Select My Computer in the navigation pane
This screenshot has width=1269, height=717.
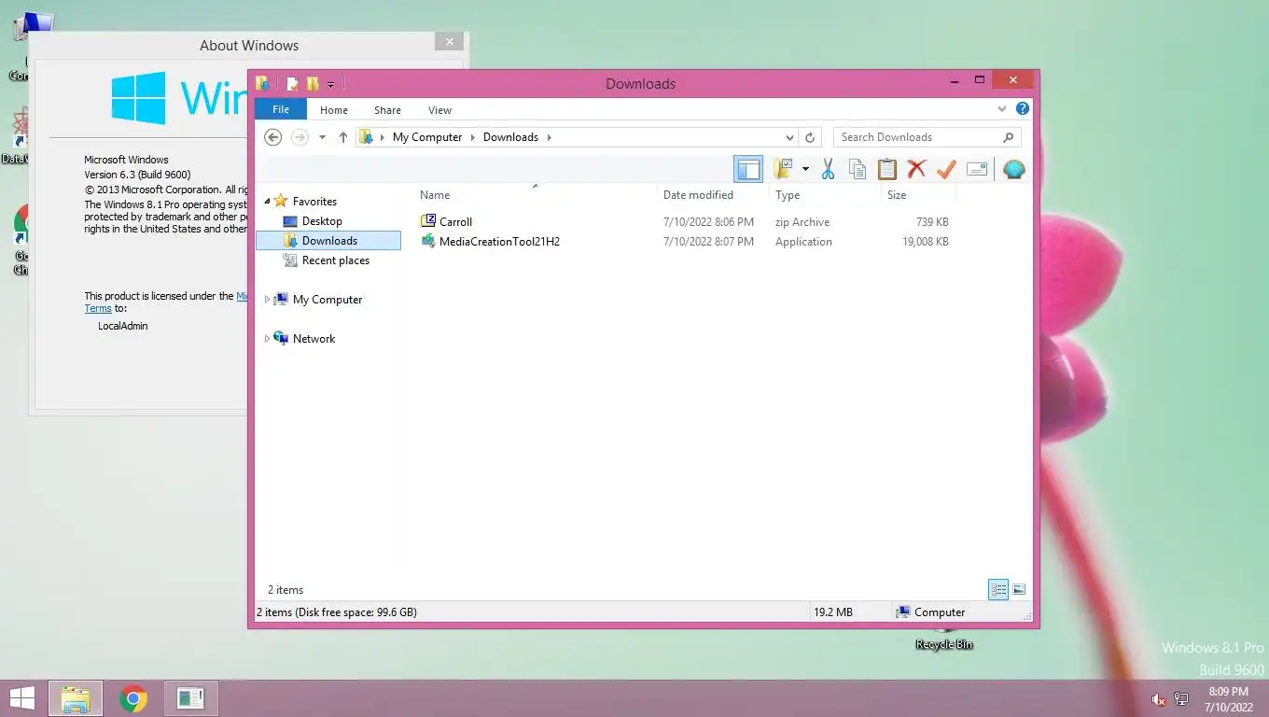(x=327, y=300)
